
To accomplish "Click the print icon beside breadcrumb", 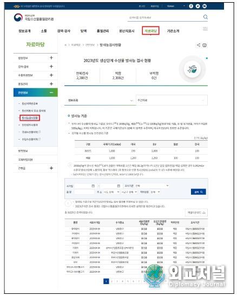I will (205, 45).
